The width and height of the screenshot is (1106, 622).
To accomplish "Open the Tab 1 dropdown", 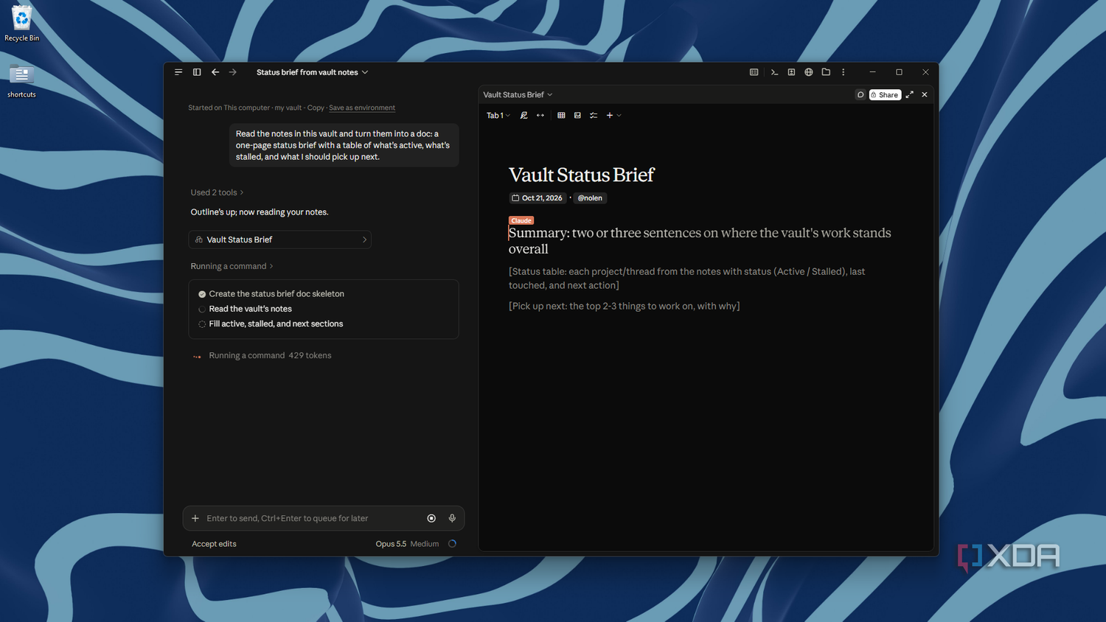I will (x=498, y=115).
